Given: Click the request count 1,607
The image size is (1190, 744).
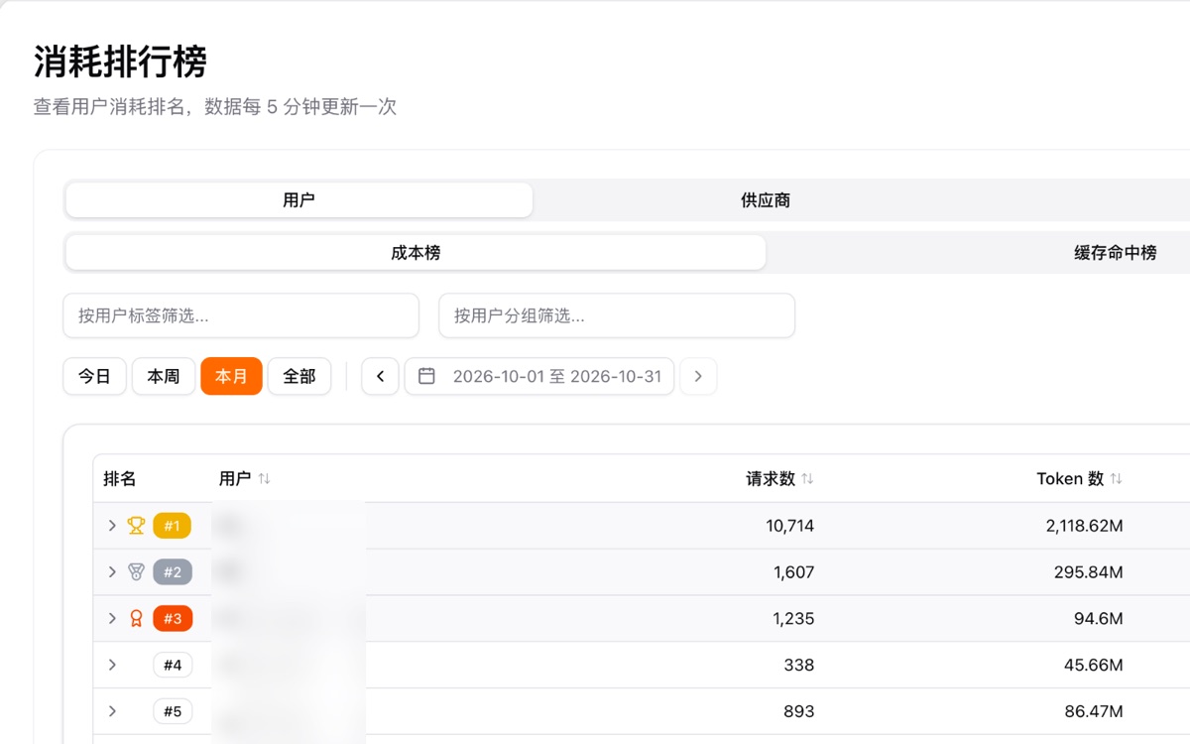Looking at the screenshot, I should click(x=793, y=572).
